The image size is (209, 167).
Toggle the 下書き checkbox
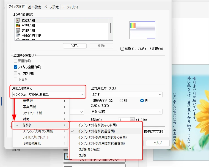[x=15, y=79]
